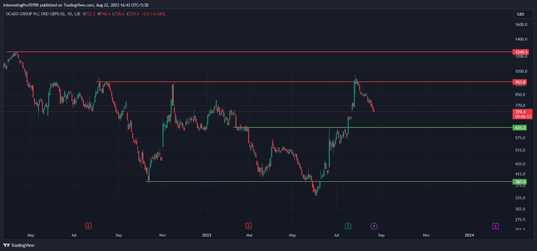Click the 850.0 price axis label
The image size is (537, 251).
tap(520, 95)
